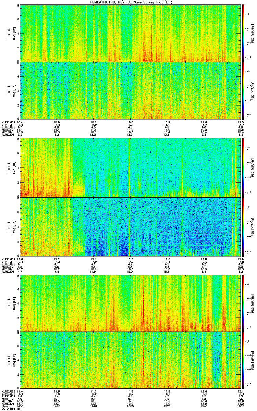Click the 1600 time tick label

coord(240,406)
